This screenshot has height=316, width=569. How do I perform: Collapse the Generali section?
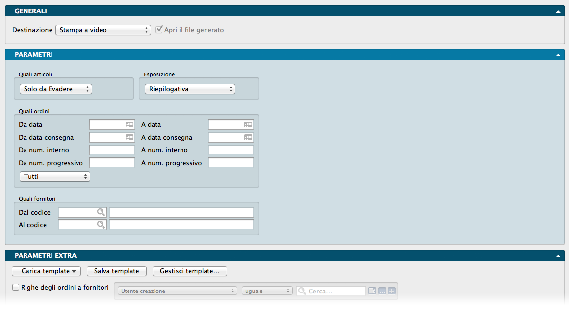point(558,11)
